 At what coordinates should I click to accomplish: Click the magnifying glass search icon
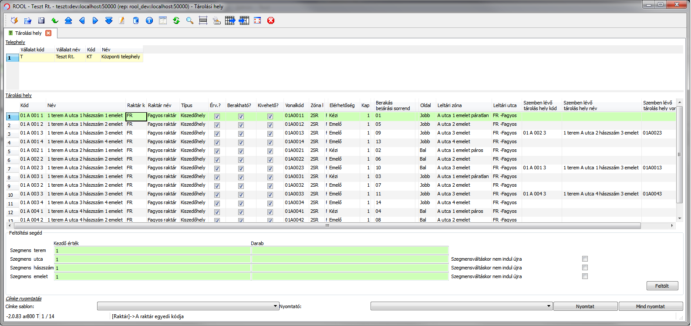click(x=190, y=20)
